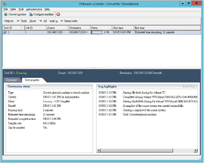Click the Export logs link
Image resolution: width=204 pixels, height=163 pixels.
click(190, 86)
